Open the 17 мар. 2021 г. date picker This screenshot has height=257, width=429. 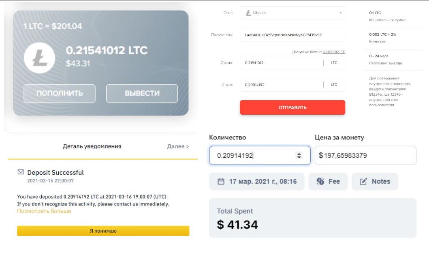tap(257, 182)
